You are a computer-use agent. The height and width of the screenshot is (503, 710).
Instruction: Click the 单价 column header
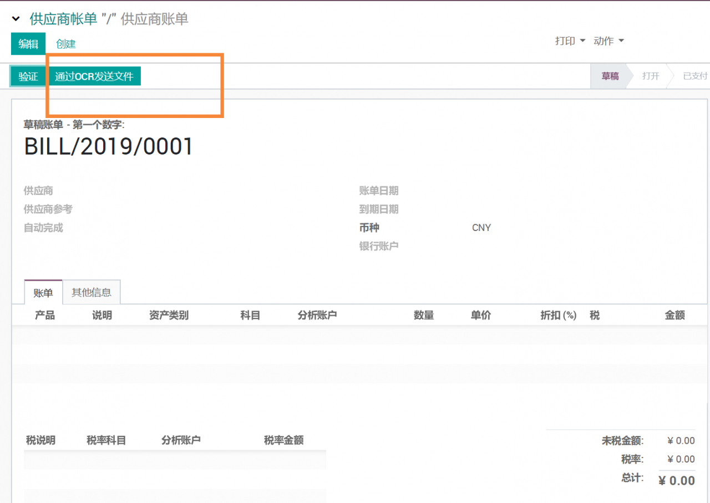click(x=480, y=315)
